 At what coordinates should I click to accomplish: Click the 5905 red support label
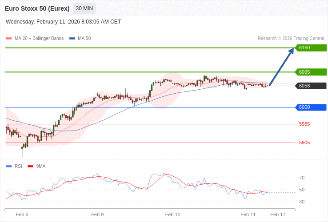(304, 143)
